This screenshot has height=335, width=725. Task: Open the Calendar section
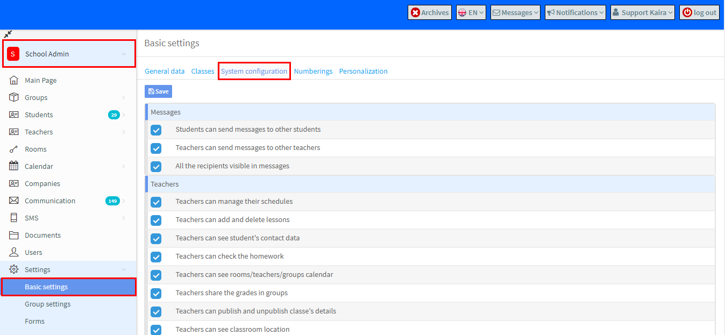coord(38,166)
